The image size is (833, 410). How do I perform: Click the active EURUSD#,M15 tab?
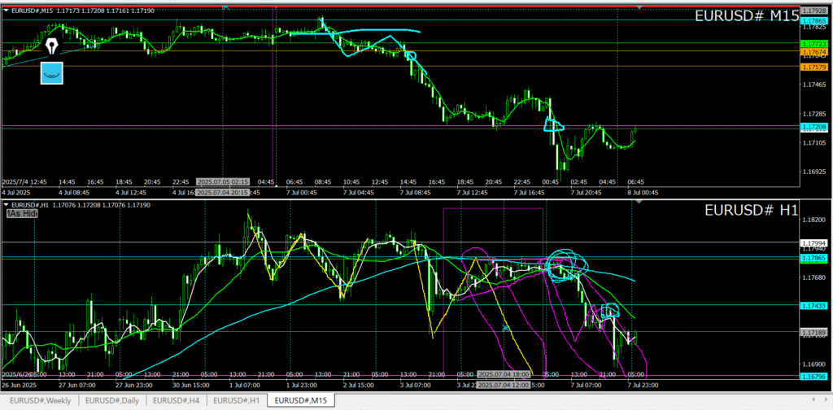pos(301,400)
